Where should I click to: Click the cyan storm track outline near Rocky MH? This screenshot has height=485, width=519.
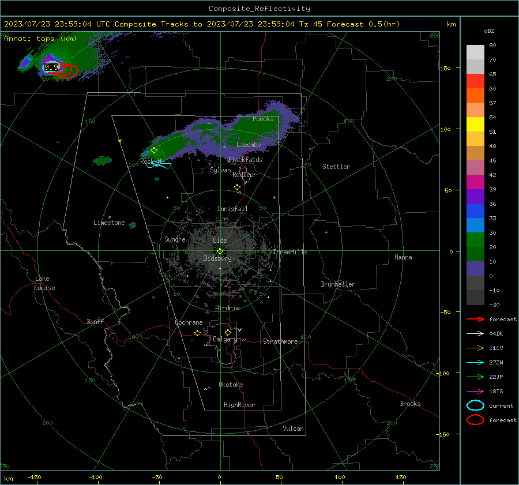[x=159, y=164]
